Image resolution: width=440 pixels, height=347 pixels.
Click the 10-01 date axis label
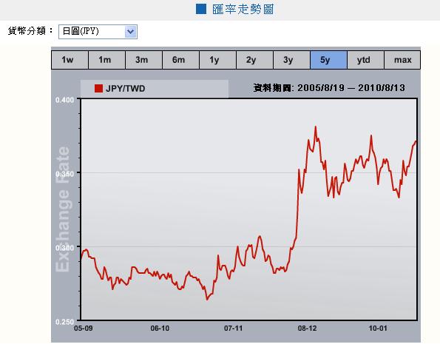click(x=378, y=329)
